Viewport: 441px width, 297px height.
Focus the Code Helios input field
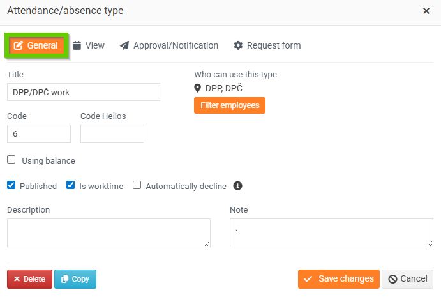click(112, 133)
